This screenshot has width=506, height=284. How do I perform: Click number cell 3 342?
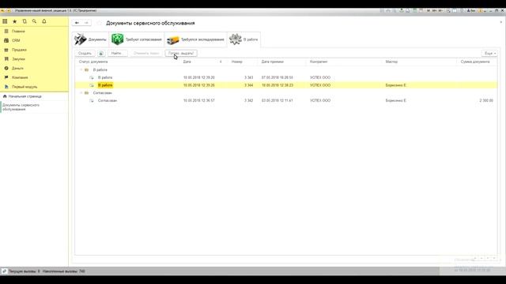tap(249, 100)
